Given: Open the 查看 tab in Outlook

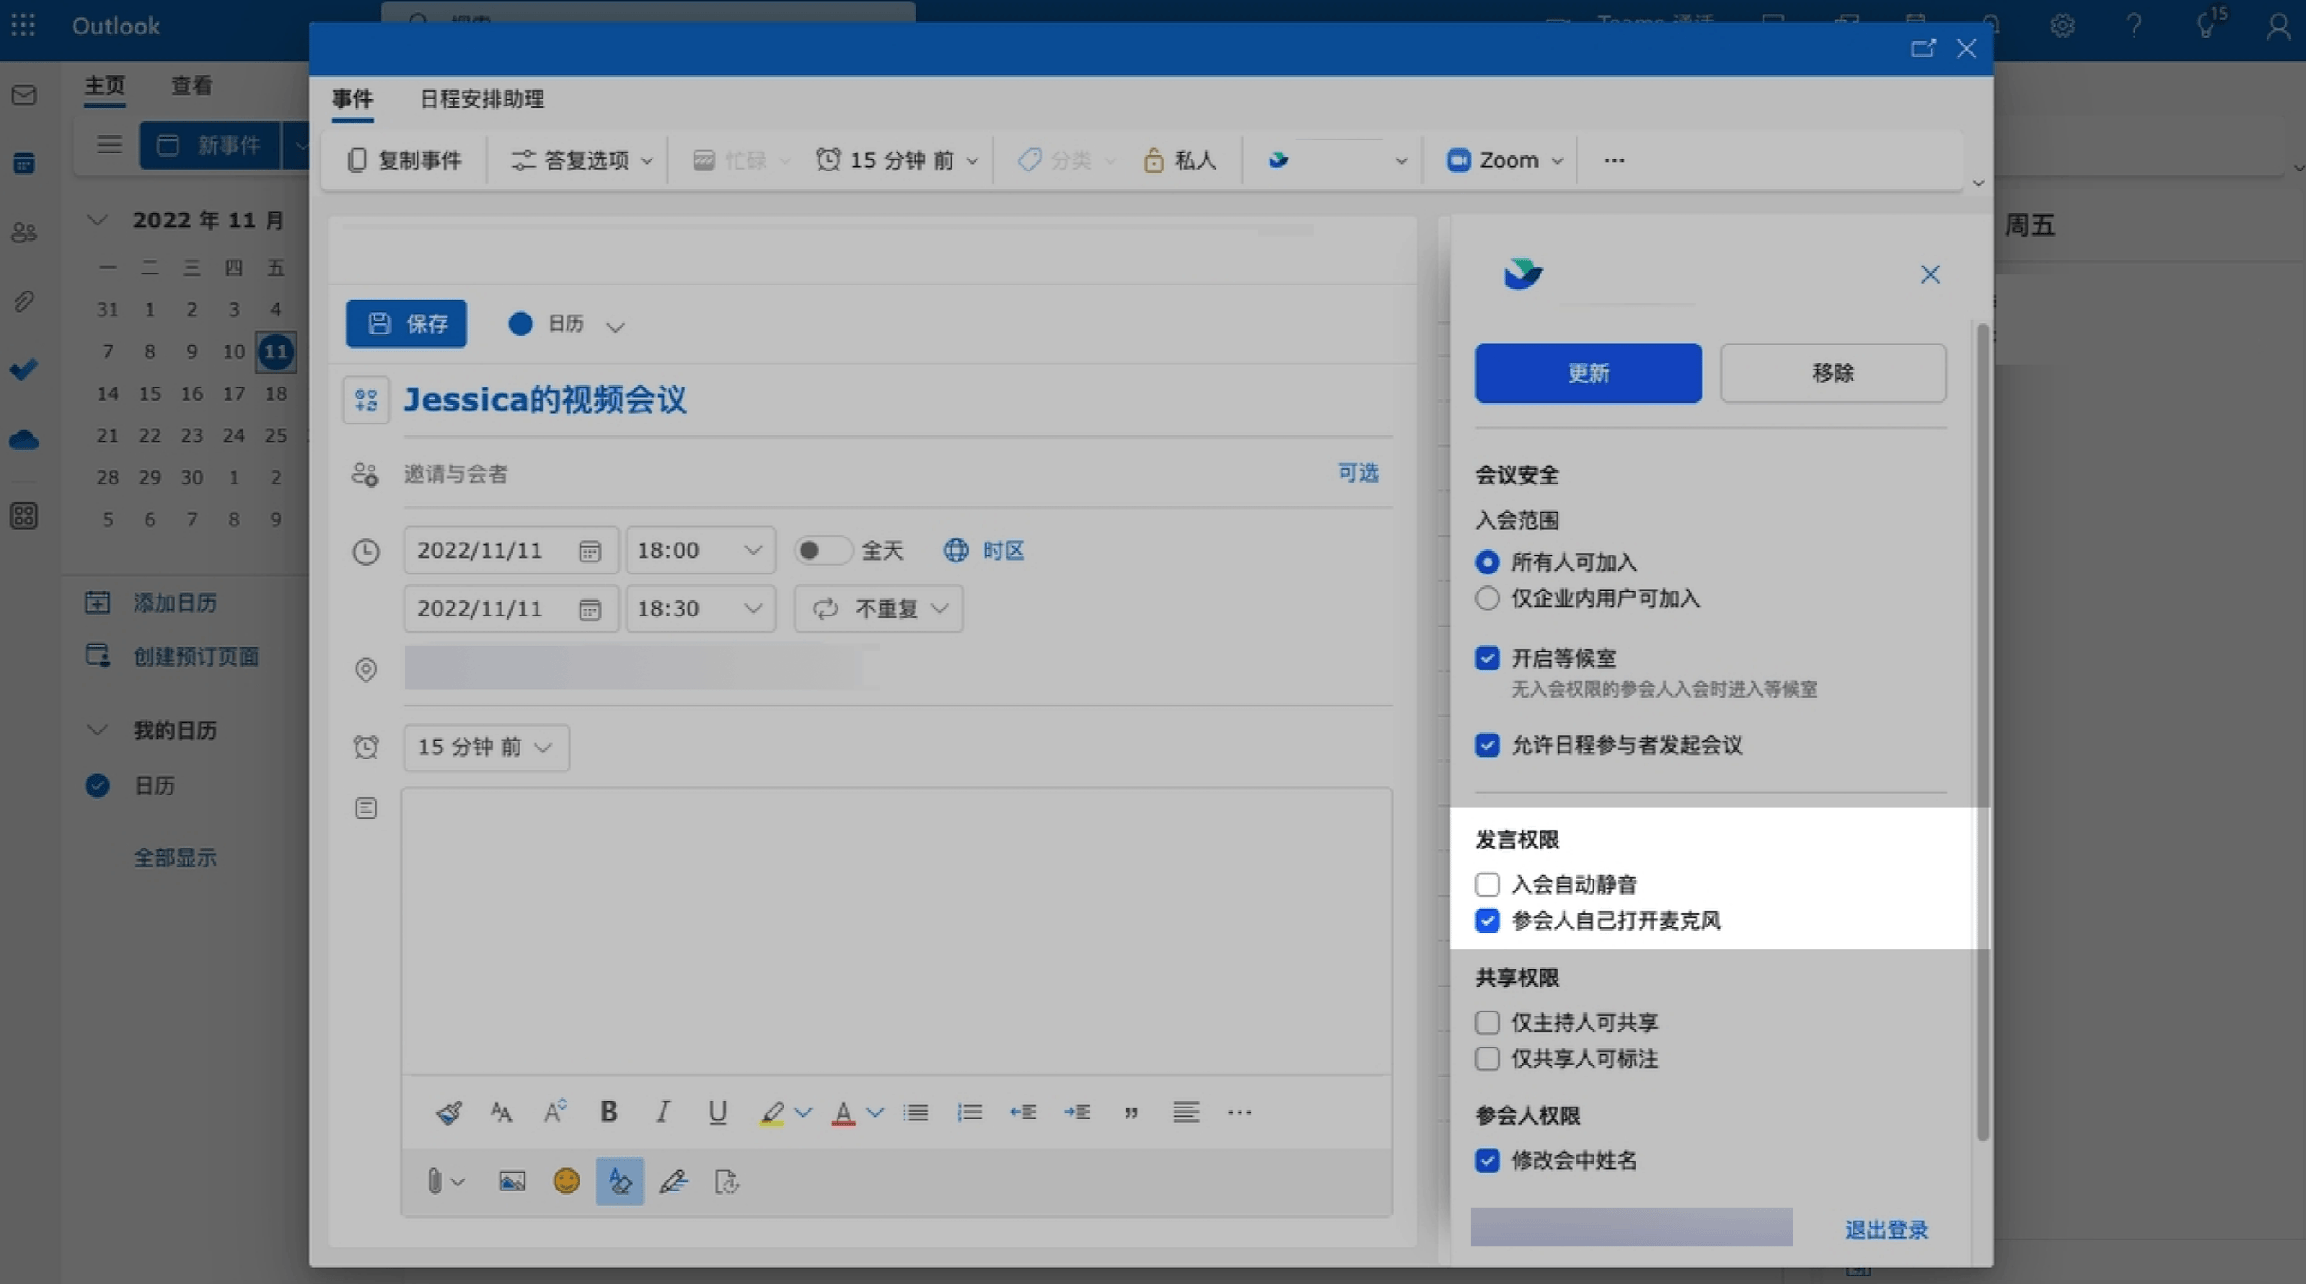Looking at the screenshot, I should coord(191,86).
